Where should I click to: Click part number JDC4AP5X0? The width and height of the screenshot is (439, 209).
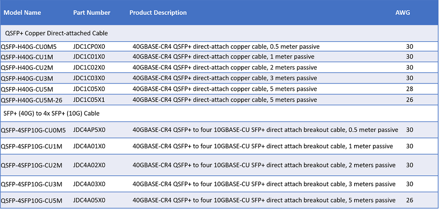click(89, 130)
